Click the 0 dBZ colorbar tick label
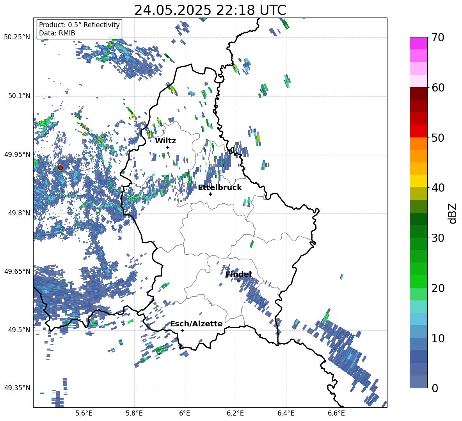462x421 pixels. click(434, 388)
